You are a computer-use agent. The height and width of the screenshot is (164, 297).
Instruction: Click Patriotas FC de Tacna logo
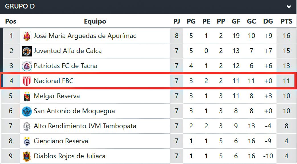27,66
